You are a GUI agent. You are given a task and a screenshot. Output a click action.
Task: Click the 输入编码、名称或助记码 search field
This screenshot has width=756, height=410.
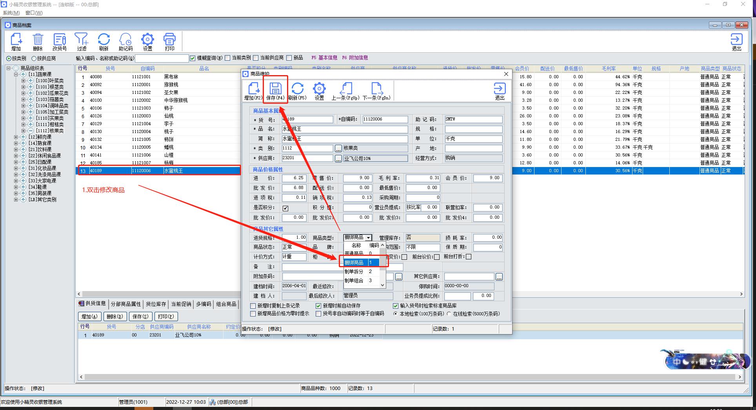(x=162, y=58)
